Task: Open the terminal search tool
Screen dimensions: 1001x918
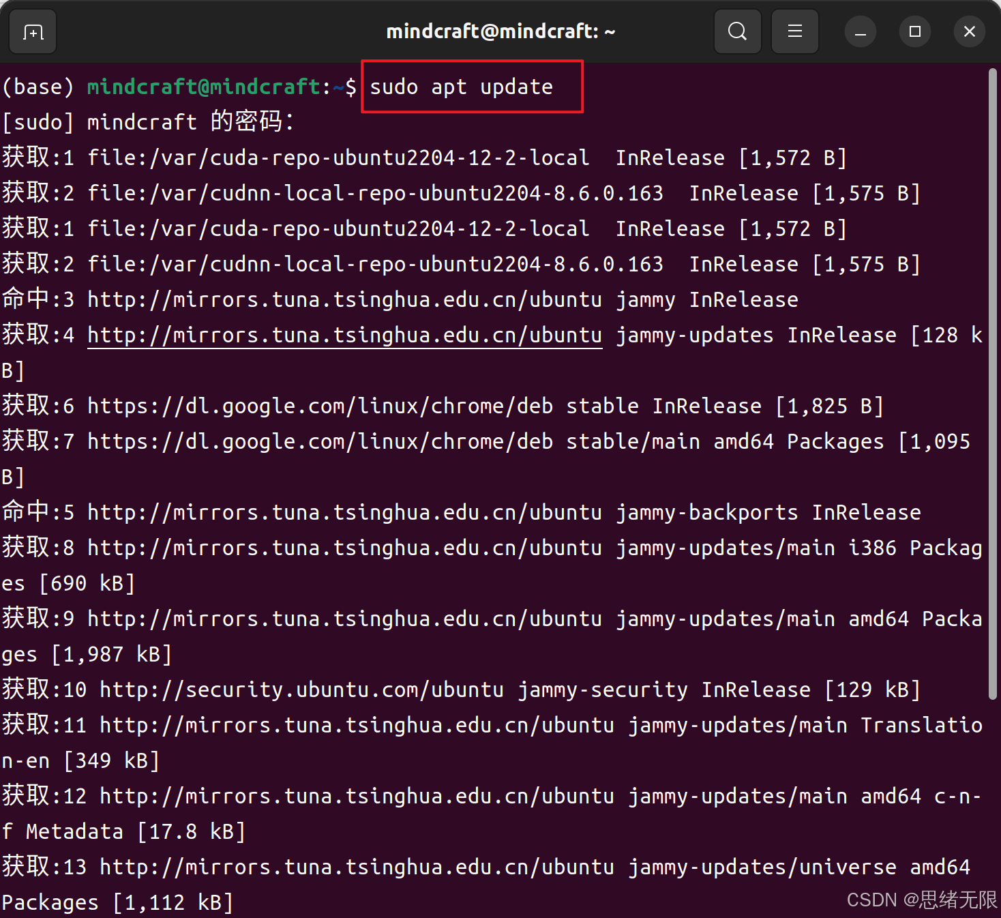Action: (x=737, y=31)
